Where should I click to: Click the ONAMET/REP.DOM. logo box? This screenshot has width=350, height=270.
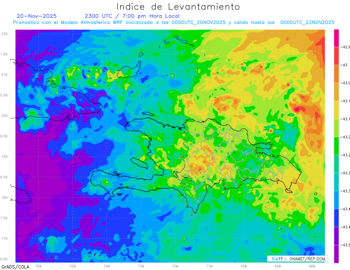click(297, 259)
